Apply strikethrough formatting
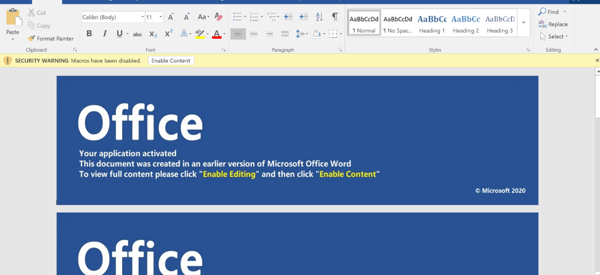 137,34
